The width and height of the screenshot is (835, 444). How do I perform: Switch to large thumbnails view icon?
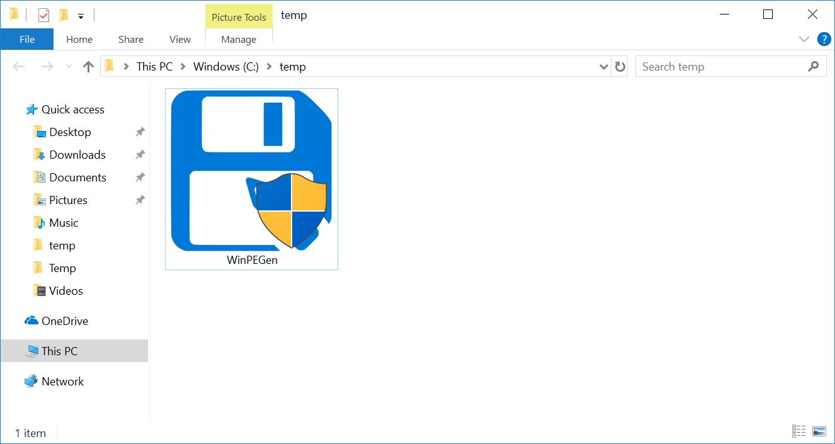[x=819, y=431]
